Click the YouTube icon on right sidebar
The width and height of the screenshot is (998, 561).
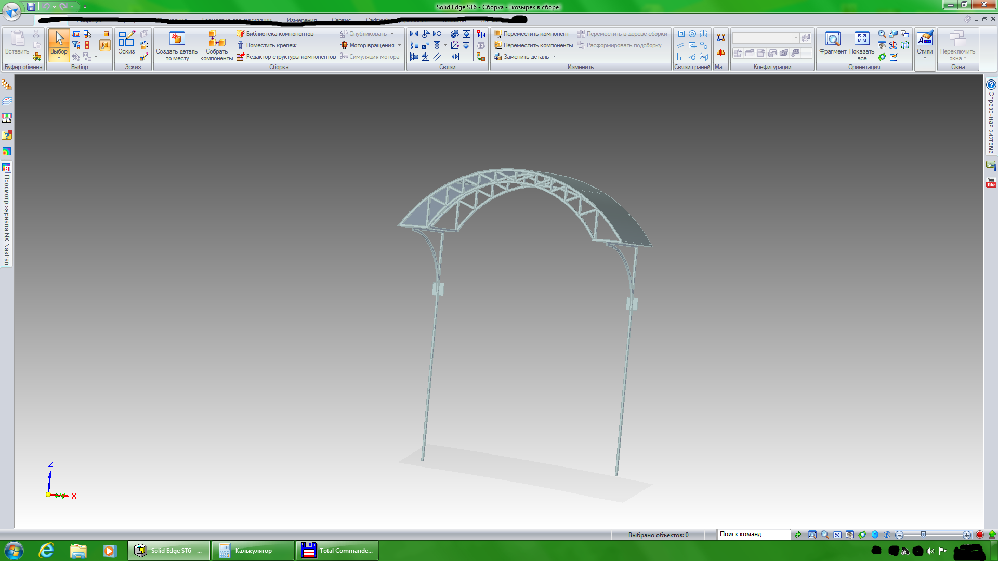point(991,182)
